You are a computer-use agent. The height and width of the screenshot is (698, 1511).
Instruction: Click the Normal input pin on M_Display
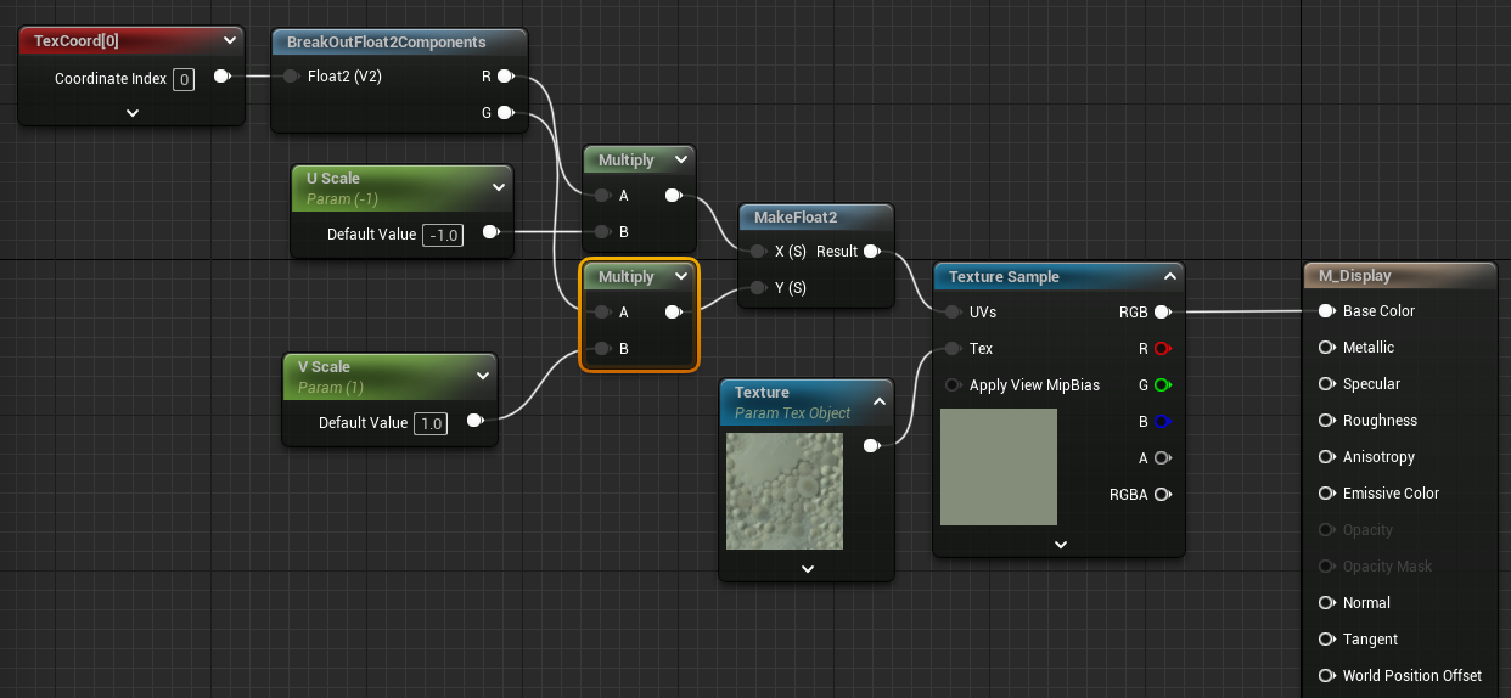(1326, 603)
